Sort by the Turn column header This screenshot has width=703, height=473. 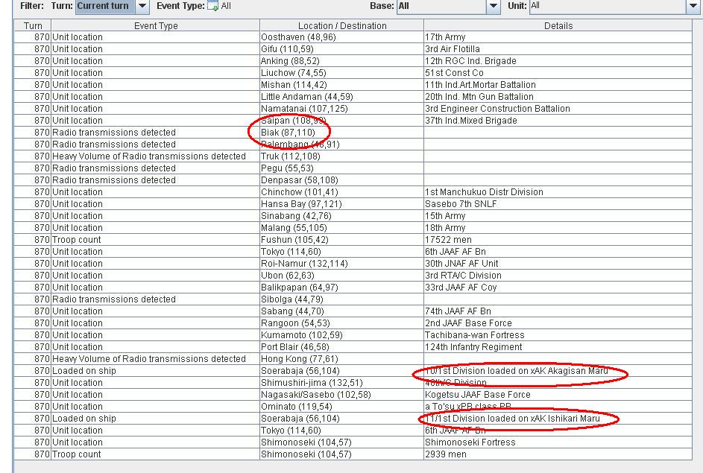pyautogui.click(x=33, y=25)
